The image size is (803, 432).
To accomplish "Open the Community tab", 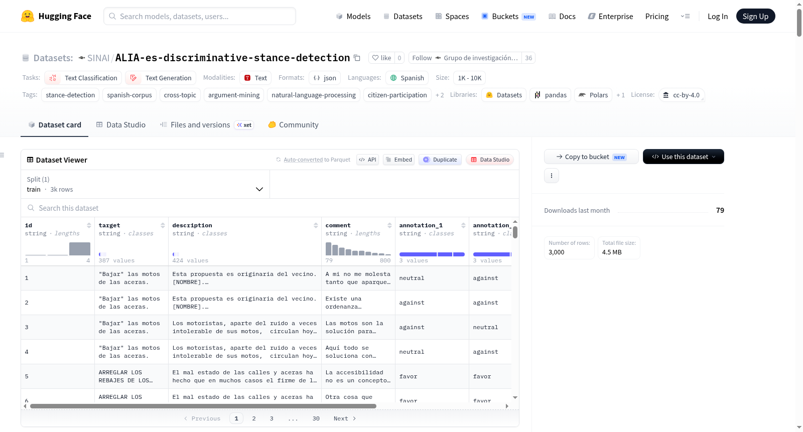I will (293, 124).
